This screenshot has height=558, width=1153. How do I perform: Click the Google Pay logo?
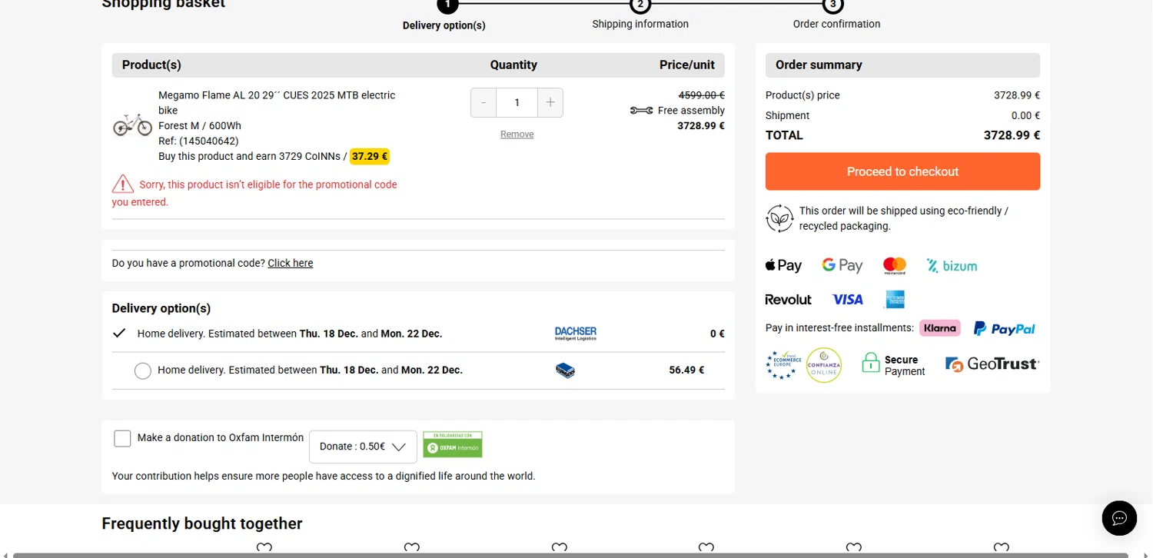pos(842,266)
